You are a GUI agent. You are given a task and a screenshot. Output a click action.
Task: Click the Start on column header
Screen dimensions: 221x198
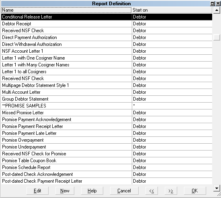[x=172, y=10]
